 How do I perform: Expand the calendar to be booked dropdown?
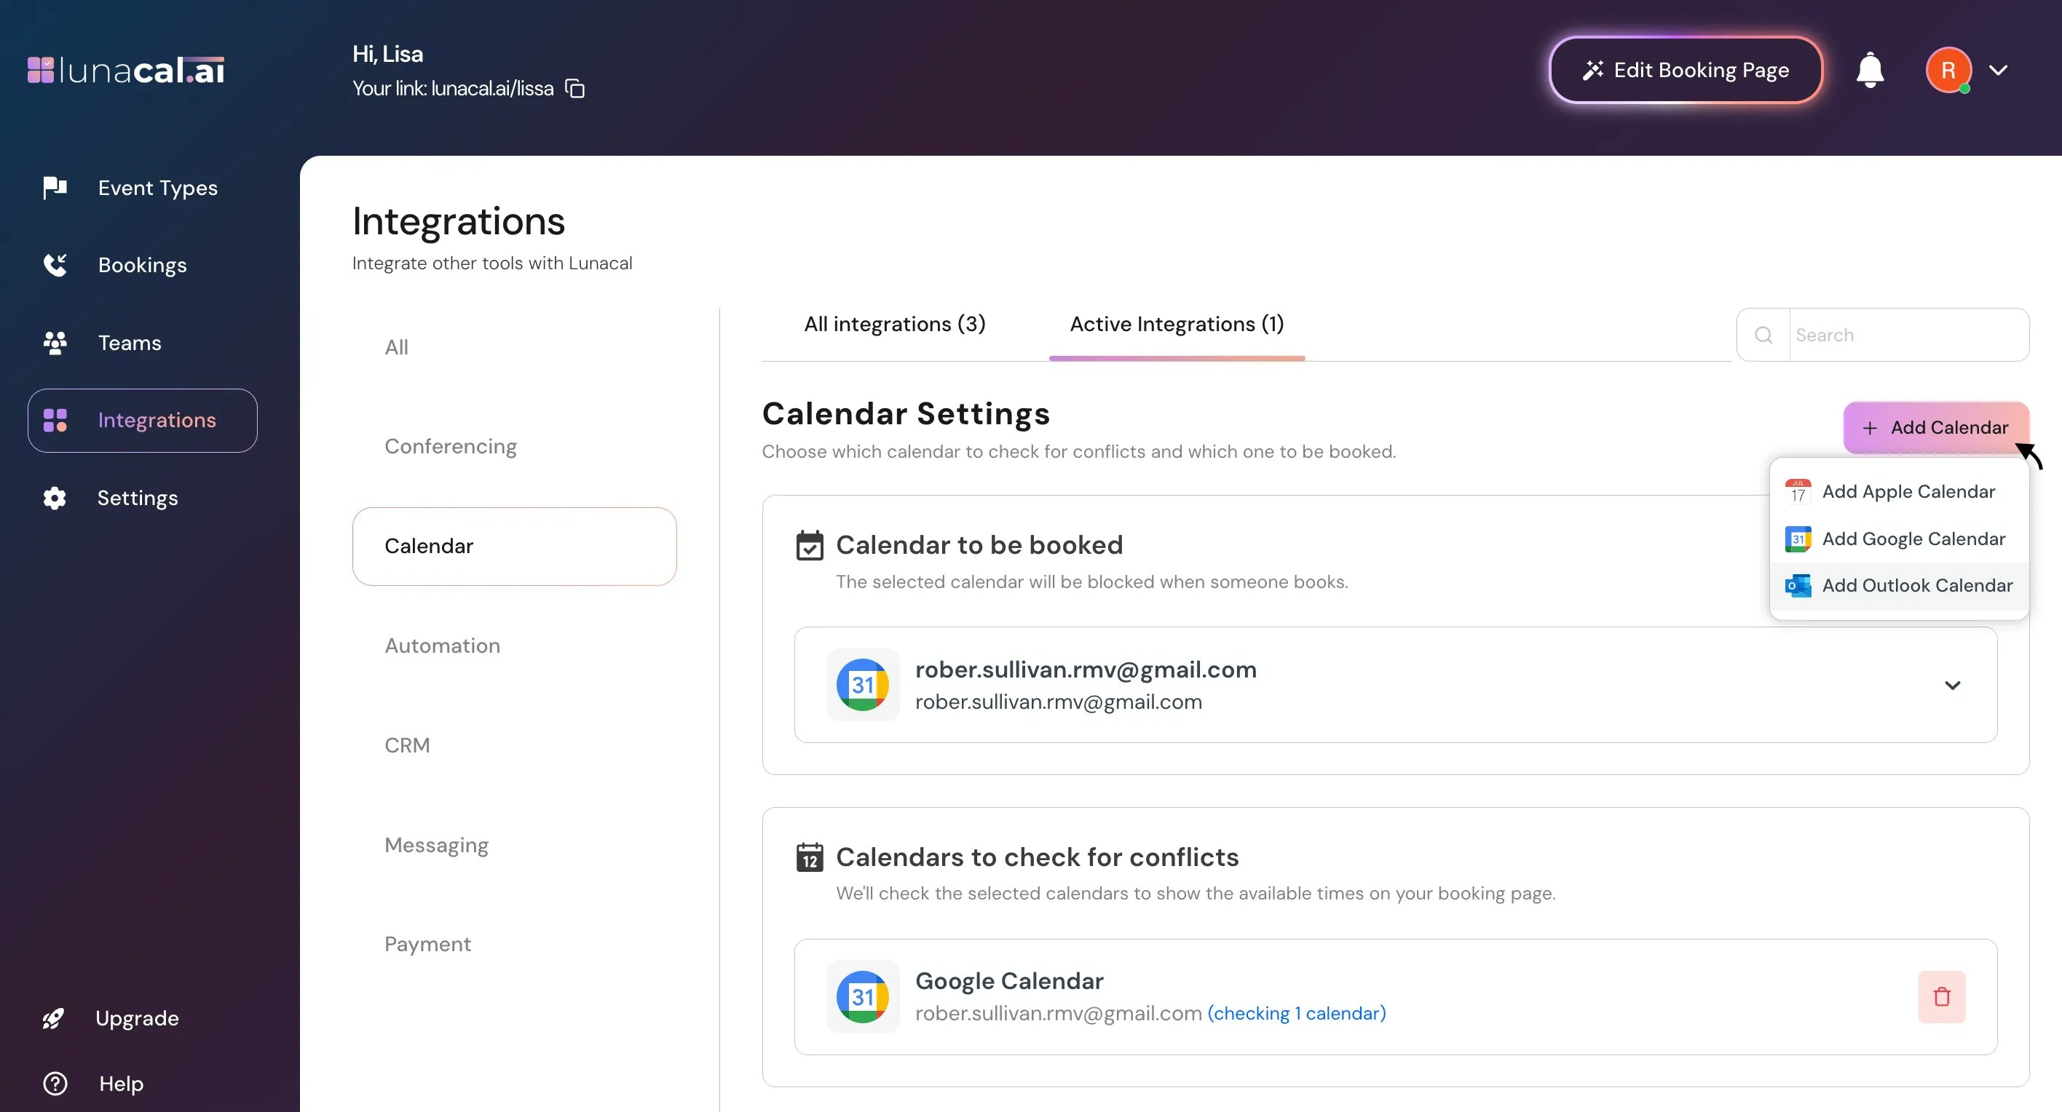[1951, 685]
